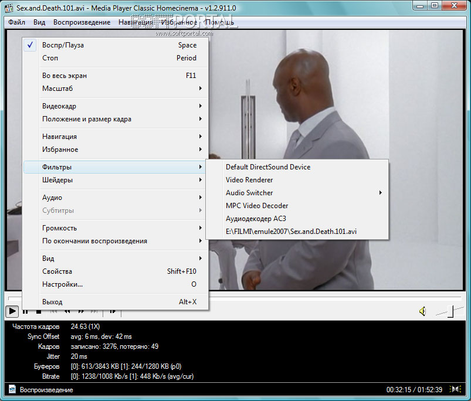Expand the Шейдеры submenu
Image resolution: width=471 pixels, height=401 pixels.
(x=115, y=180)
